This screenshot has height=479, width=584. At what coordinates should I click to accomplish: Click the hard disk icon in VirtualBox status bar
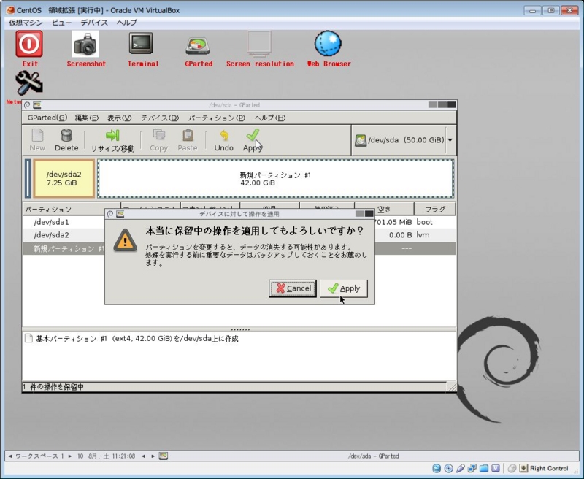(436, 468)
